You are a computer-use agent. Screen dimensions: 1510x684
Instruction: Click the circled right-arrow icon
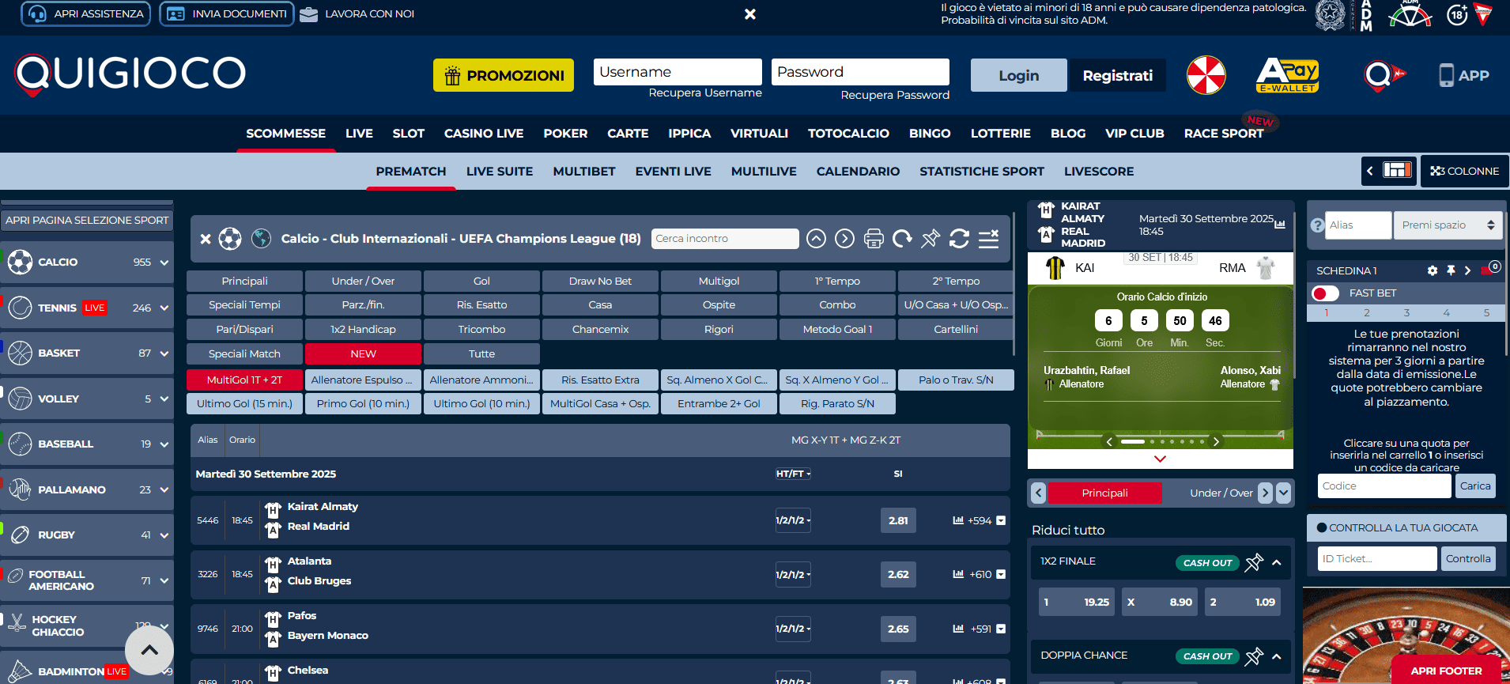845,238
